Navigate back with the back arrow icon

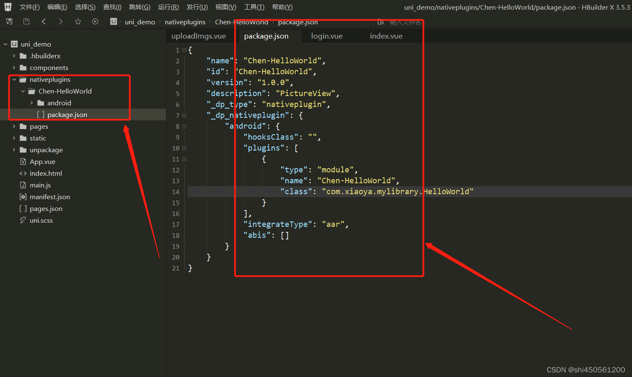pos(44,21)
